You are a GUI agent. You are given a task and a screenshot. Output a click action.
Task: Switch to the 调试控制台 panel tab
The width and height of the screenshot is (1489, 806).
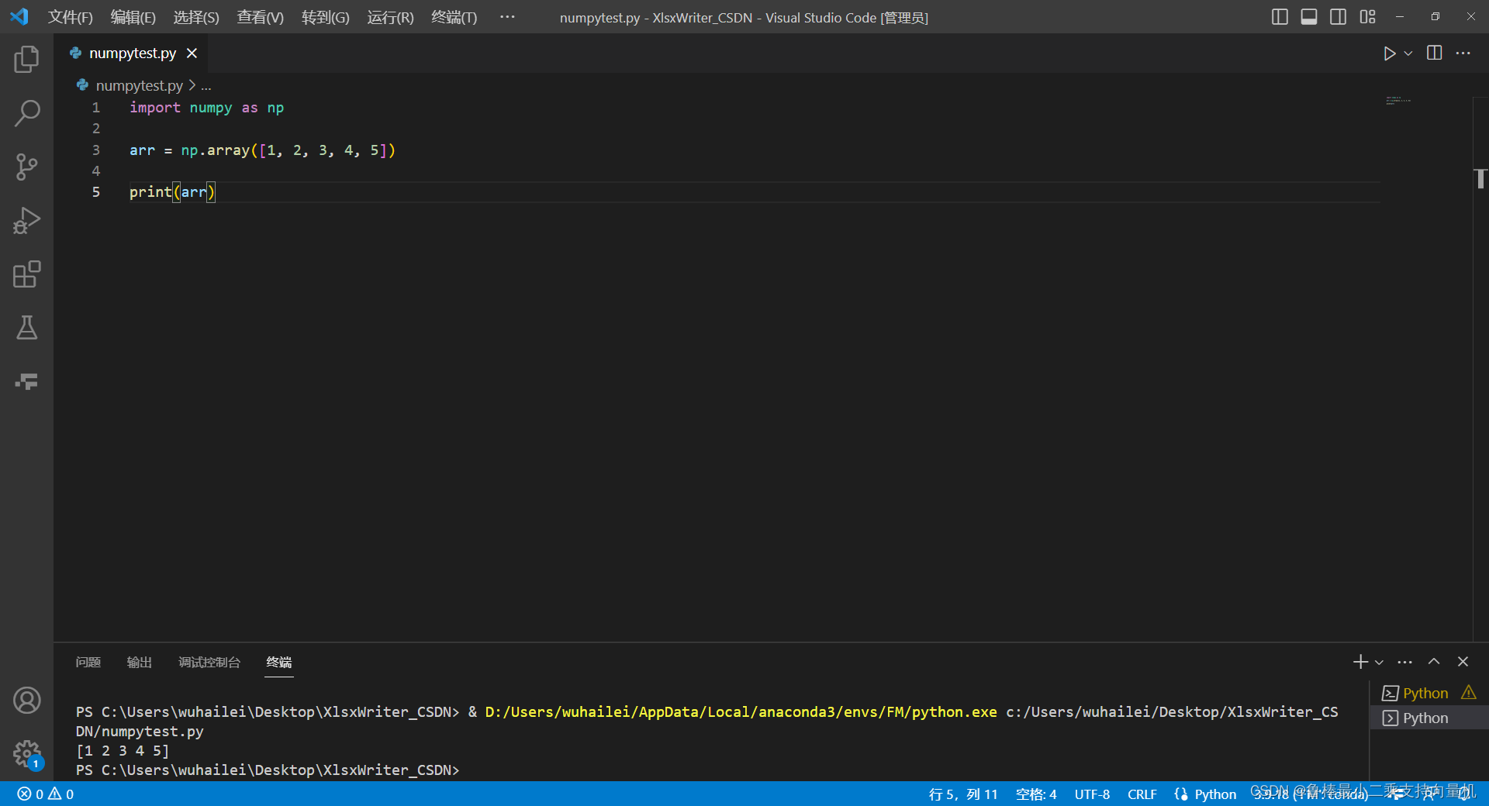tap(209, 663)
